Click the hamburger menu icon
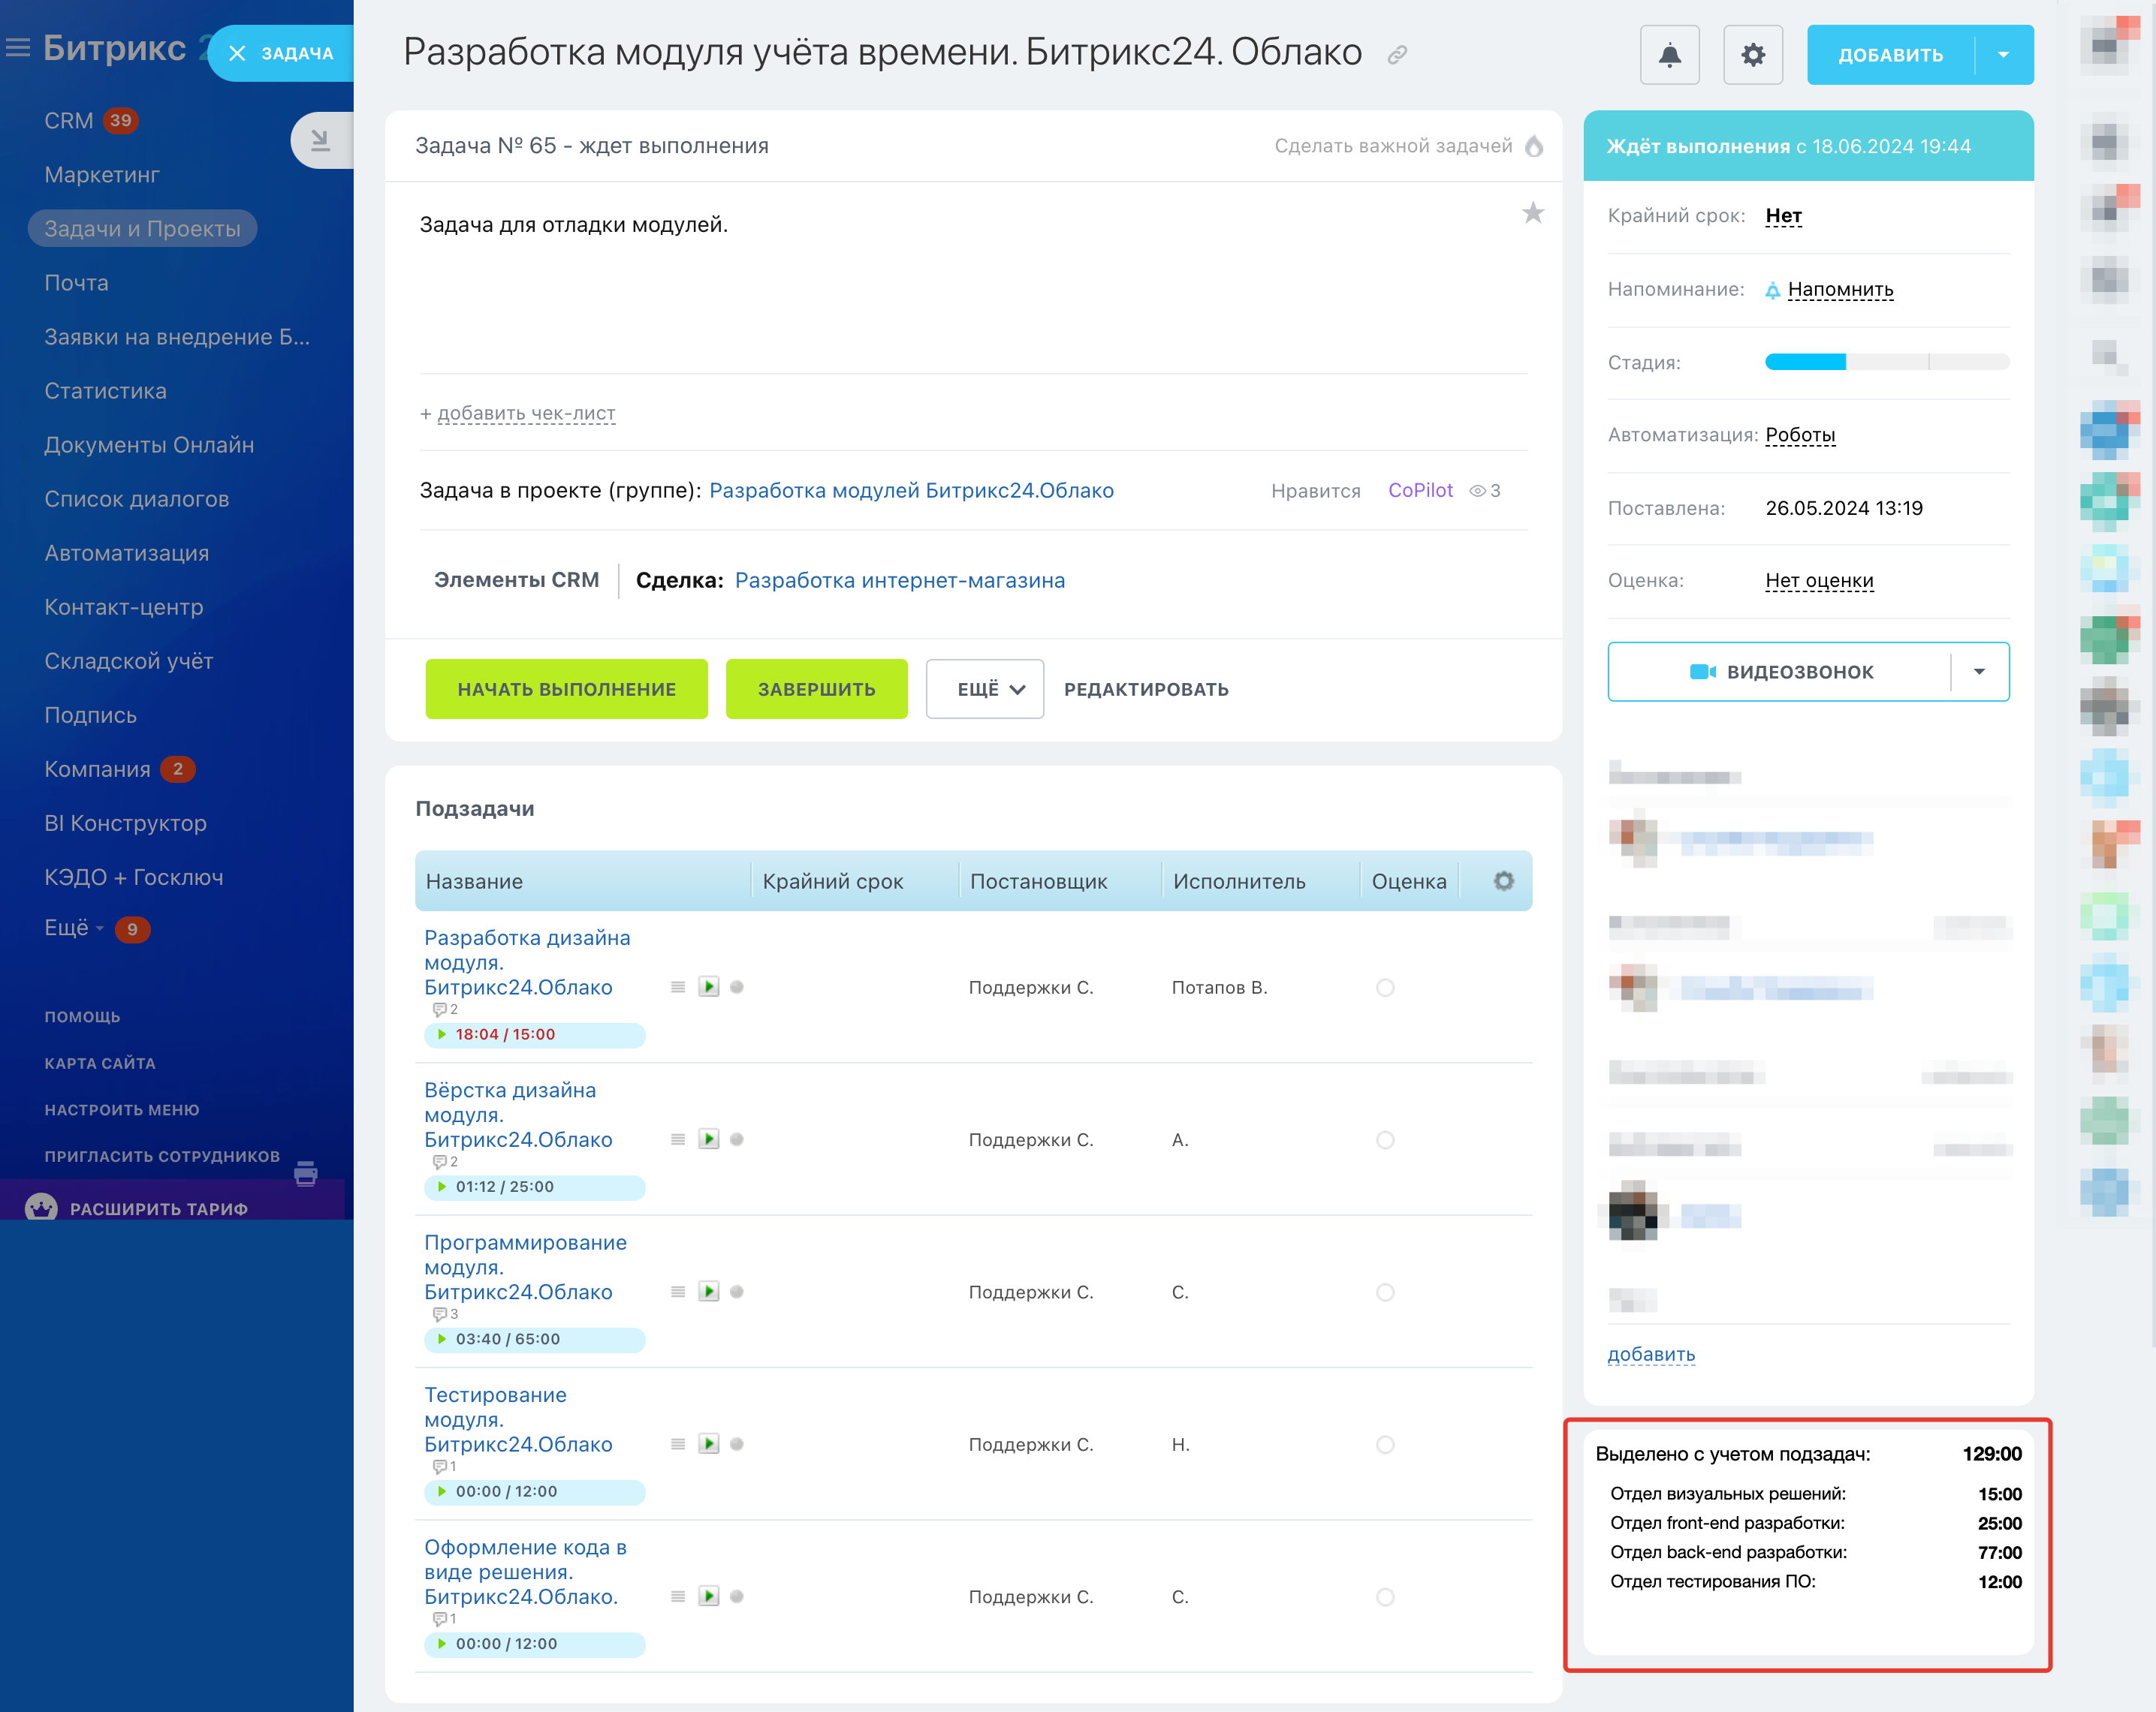Viewport: 2156px width, 1712px height. point(18,48)
